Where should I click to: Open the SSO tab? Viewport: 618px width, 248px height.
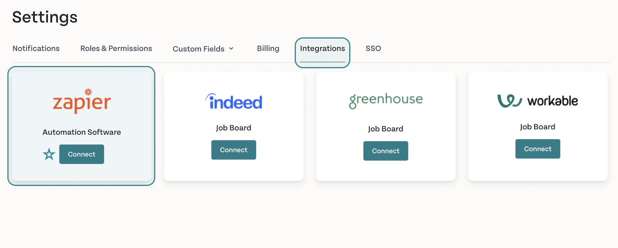(373, 48)
